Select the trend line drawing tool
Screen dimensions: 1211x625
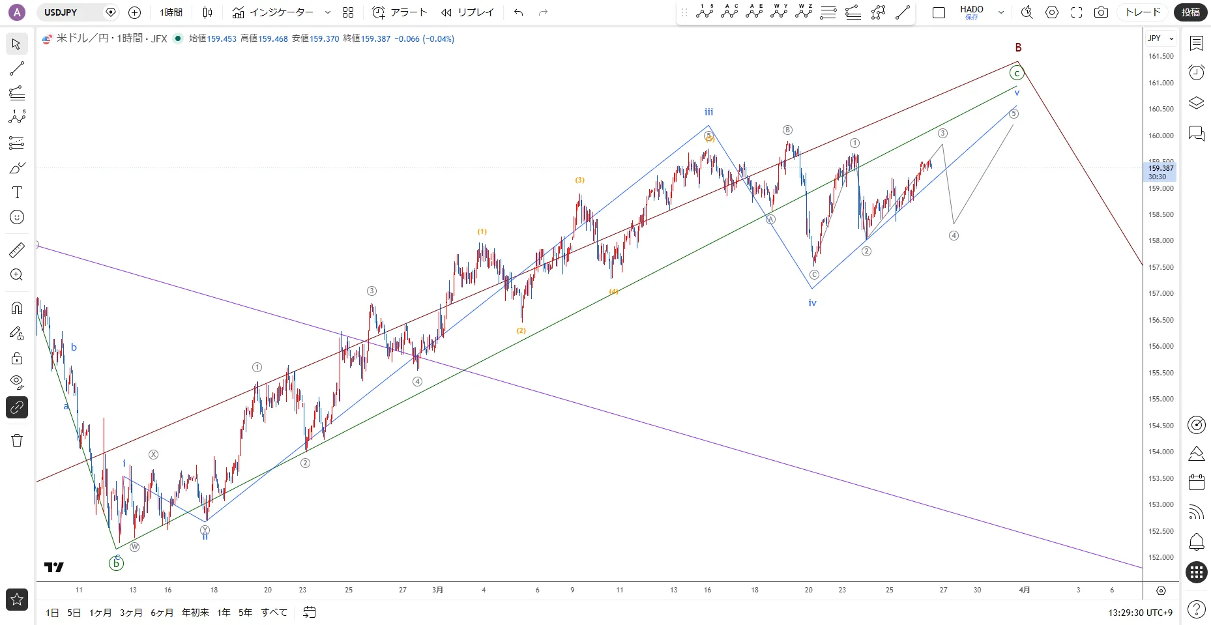[x=17, y=68]
